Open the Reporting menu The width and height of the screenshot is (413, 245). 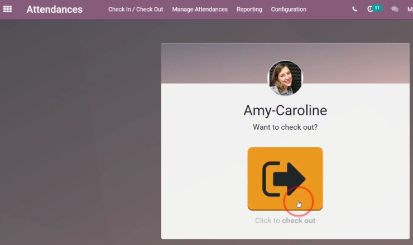click(249, 9)
